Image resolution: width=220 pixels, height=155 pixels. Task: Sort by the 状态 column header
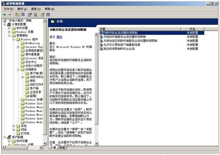(x=192, y=29)
